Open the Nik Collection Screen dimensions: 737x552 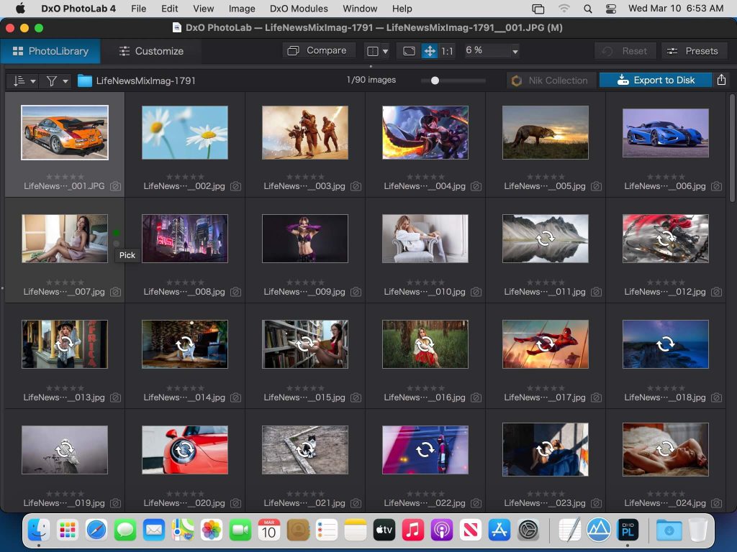[551, 80]
